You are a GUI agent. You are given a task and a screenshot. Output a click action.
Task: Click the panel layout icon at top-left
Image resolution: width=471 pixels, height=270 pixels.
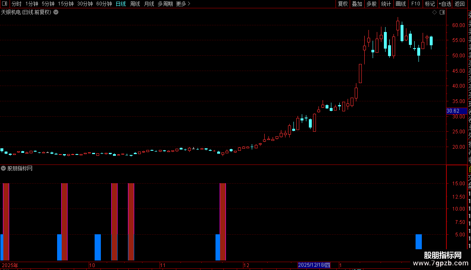5,4
